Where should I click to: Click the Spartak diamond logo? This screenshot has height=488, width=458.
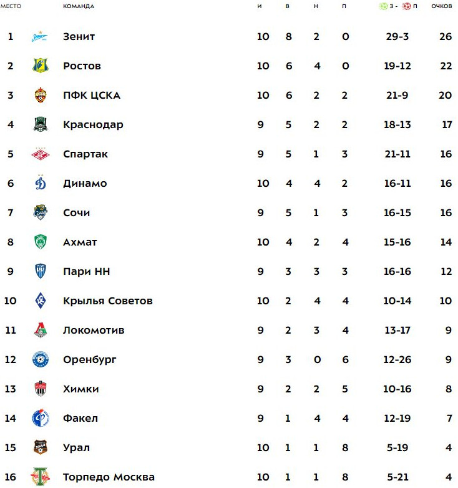pos(40,154)
